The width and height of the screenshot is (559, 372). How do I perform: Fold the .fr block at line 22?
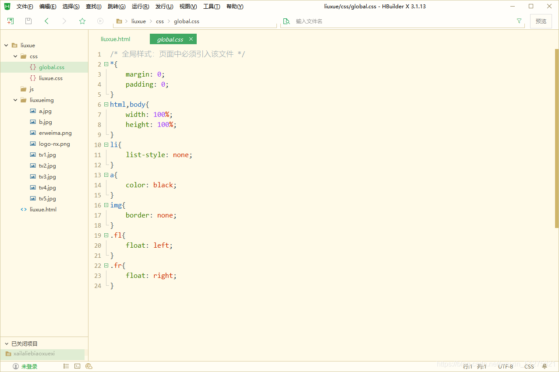click(106, 266)
